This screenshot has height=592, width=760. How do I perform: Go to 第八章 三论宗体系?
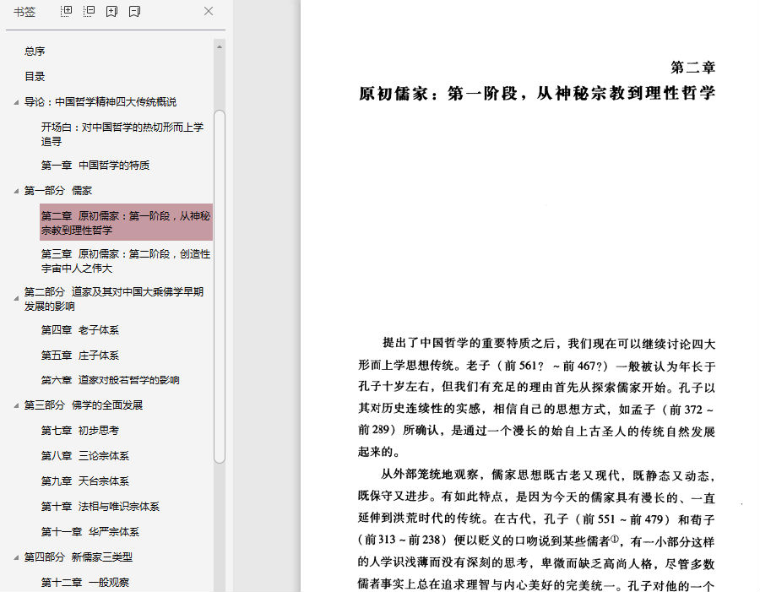click(x=85, y=456)
